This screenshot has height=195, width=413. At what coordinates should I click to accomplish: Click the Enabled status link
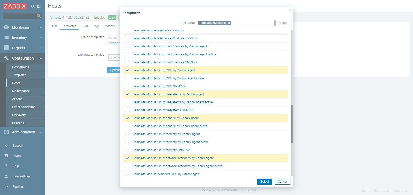100,18
